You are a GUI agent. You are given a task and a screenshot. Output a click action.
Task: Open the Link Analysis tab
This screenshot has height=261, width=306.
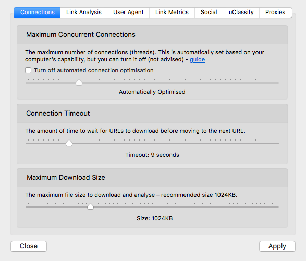[x=84, y=13]
